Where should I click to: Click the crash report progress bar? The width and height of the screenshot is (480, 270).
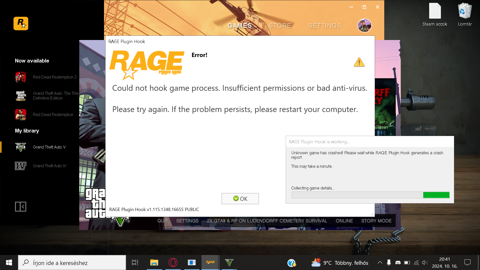(370, 195)
